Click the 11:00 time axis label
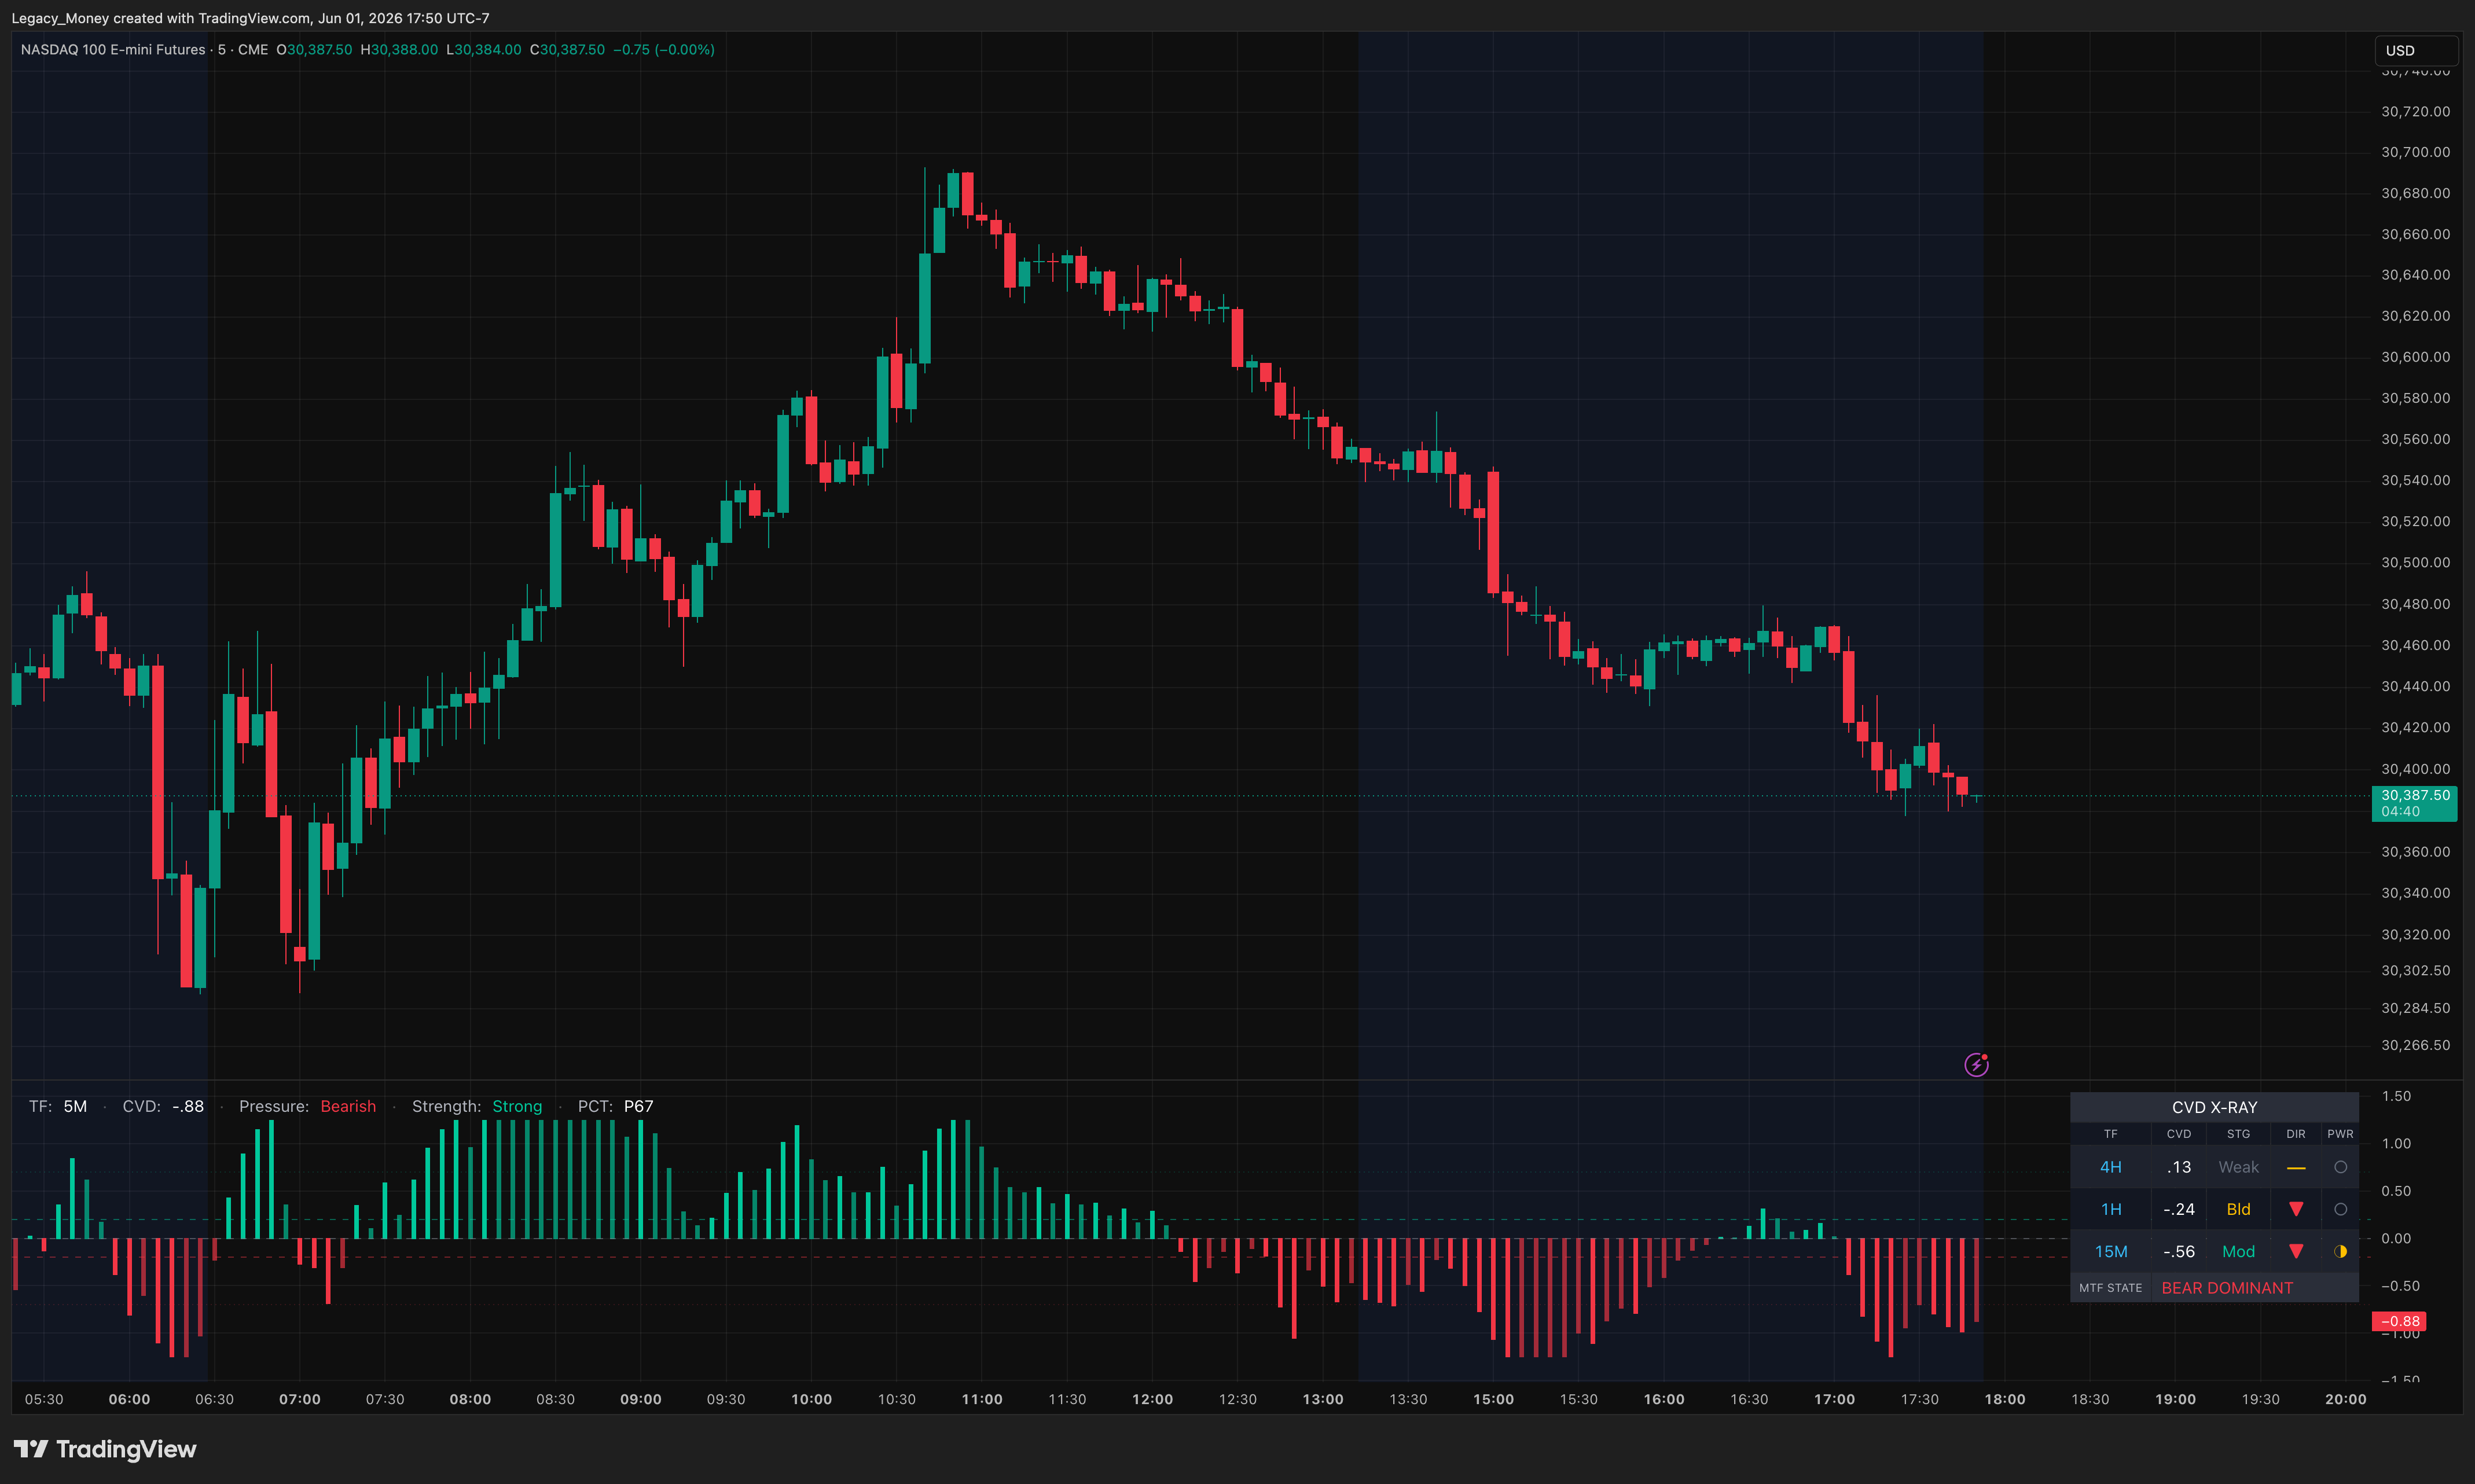 click(x=982, y=1399)
